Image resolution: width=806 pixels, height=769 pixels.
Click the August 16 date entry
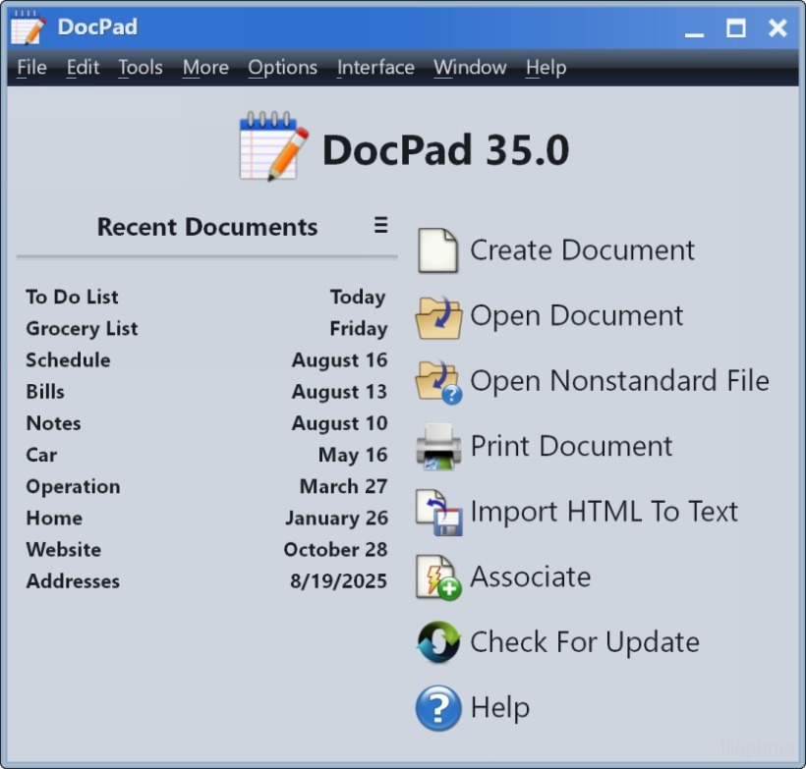339,360
